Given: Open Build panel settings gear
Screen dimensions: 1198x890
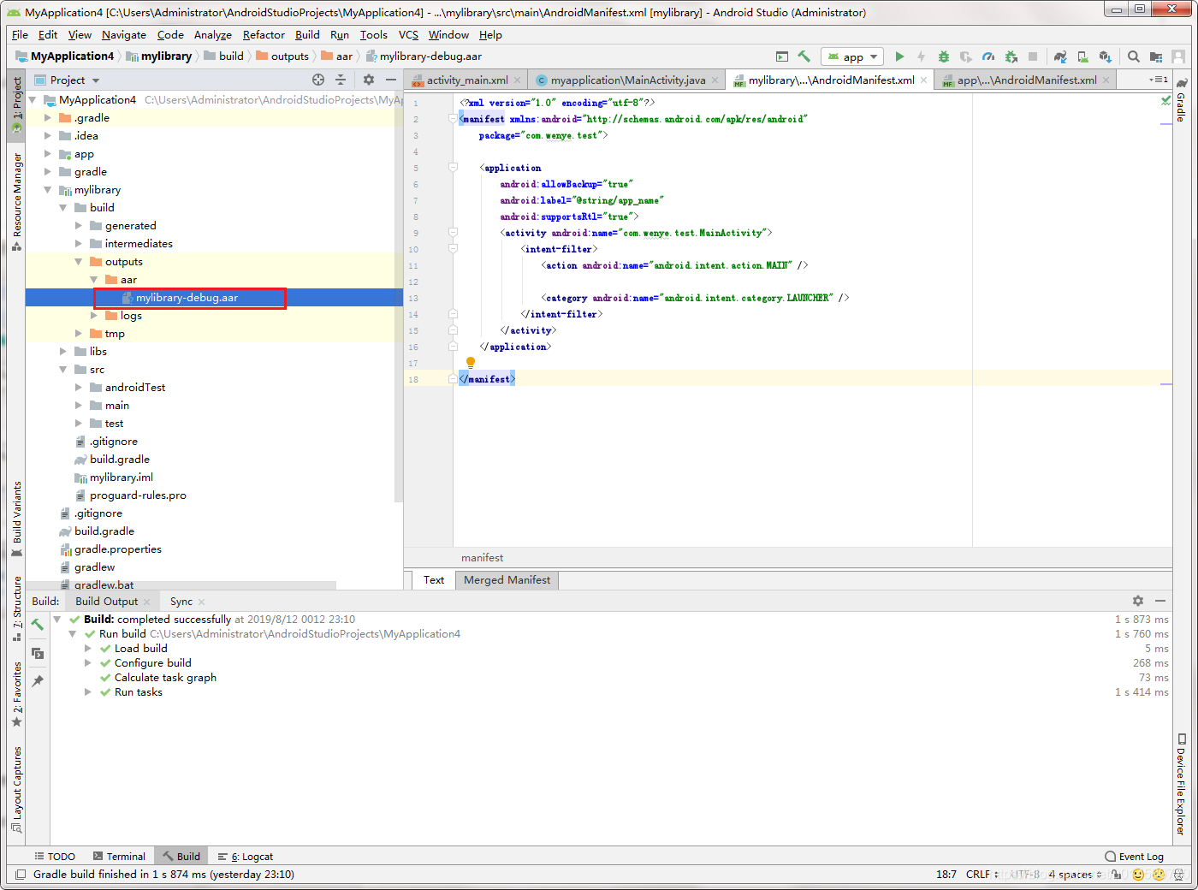Looking at the screenshot, I should pyautogui.click(x=1138, y=601).
